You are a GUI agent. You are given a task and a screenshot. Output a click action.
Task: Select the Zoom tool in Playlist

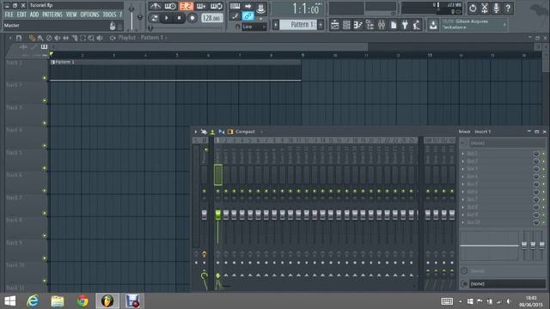[x=91, y=38]
